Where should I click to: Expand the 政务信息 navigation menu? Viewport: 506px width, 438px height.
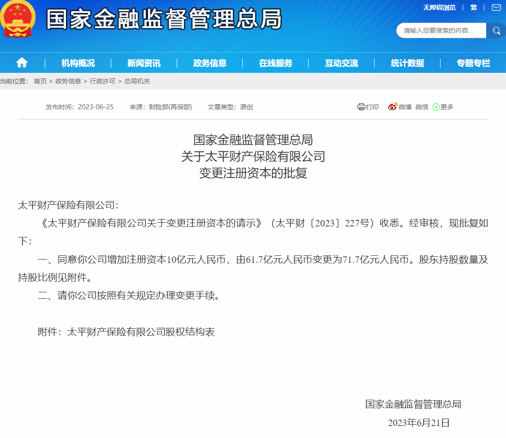pos(210,63)
